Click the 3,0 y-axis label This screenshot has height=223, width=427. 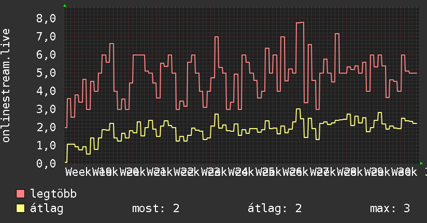pos(46,109)
